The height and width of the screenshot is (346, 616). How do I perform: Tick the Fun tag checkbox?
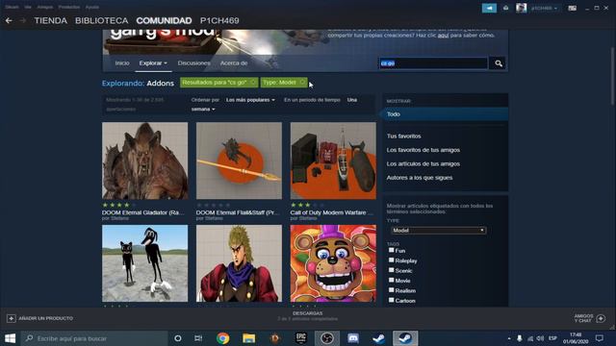click(392, 250)
